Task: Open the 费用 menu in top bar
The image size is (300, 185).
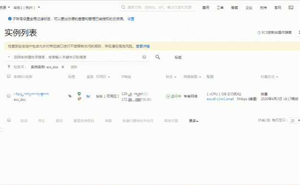Action: [206, 8]
